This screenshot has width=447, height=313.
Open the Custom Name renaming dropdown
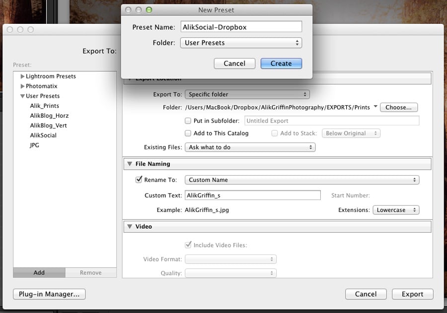301,180
